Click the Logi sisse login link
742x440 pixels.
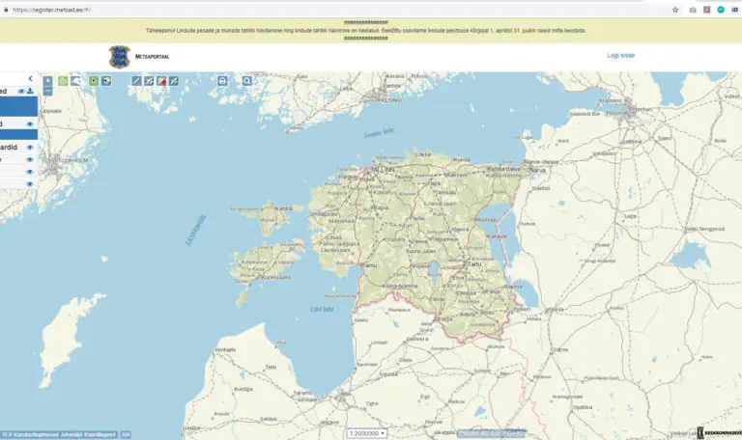coord(620,55)
